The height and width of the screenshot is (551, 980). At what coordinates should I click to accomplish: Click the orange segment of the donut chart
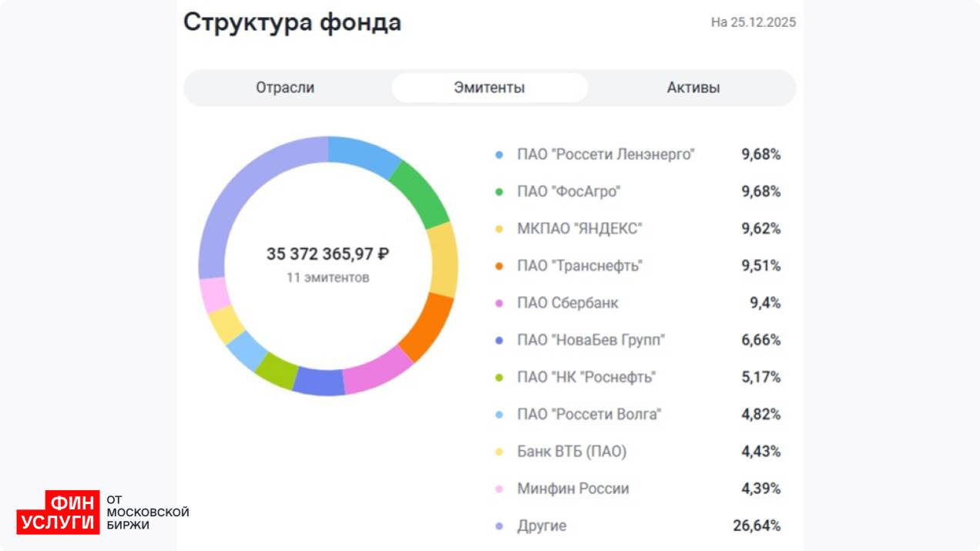pyautogui.click(x=428, y=327)
